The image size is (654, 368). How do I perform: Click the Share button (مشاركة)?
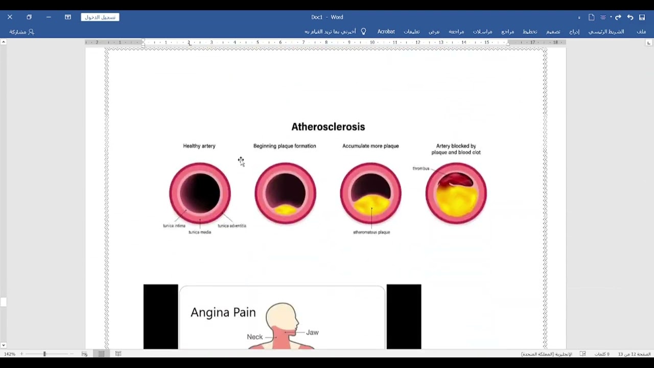pos(21,32)
